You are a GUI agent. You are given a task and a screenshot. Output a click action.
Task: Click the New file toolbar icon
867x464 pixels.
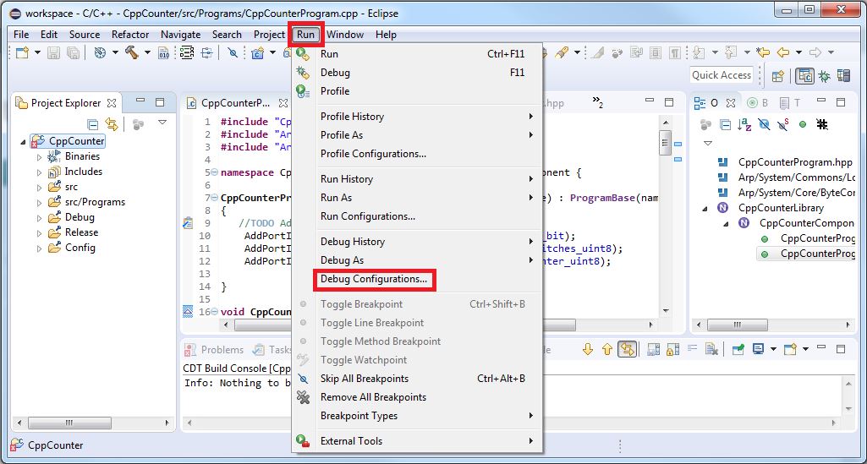point(22,52)
